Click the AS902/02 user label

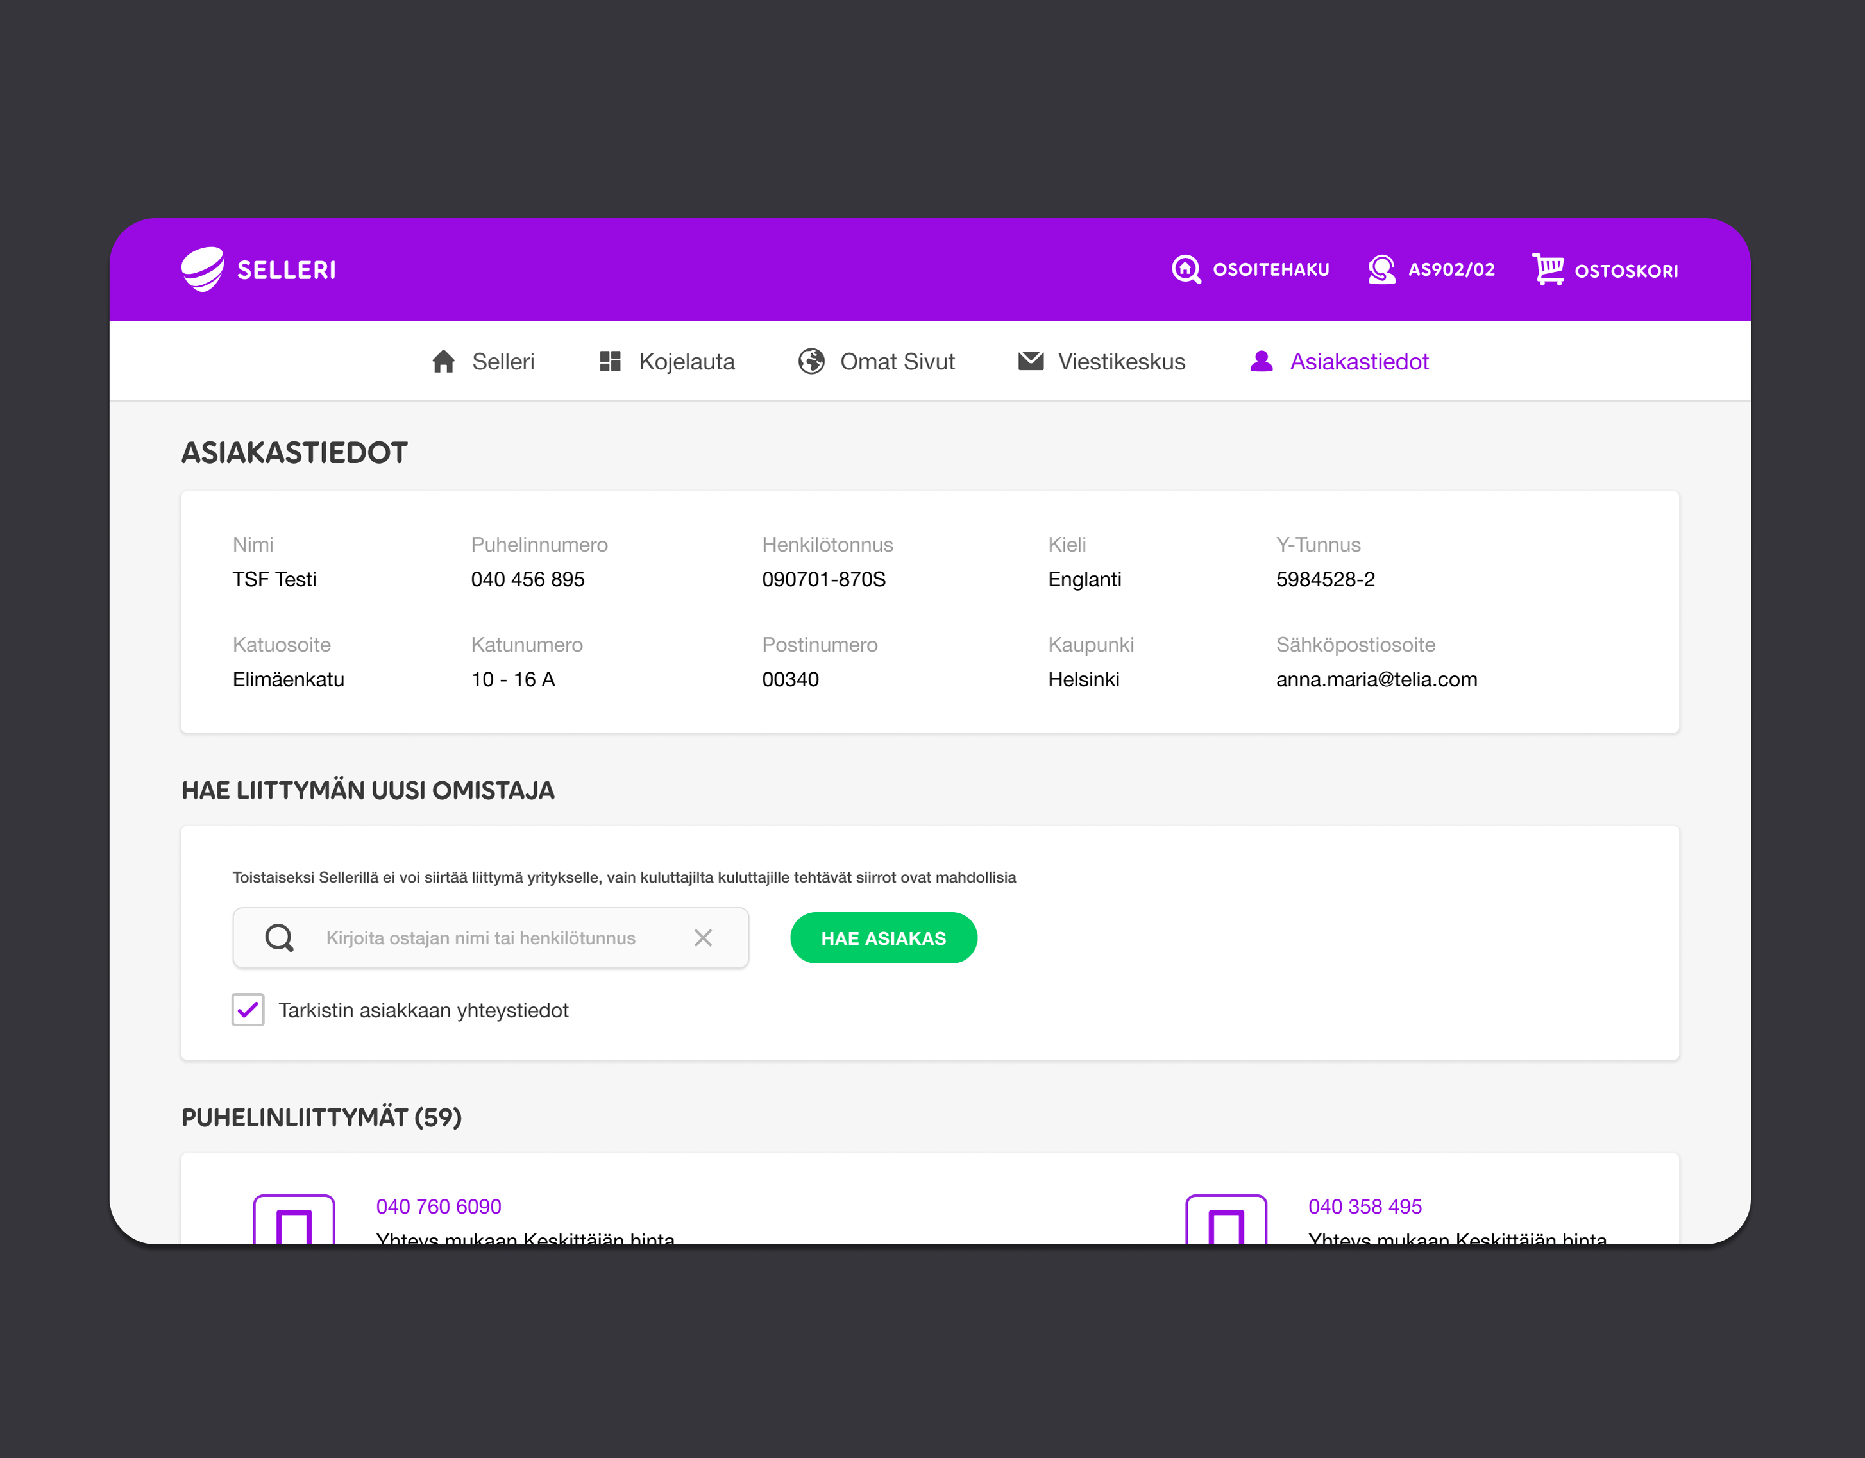coord(1452,270)
